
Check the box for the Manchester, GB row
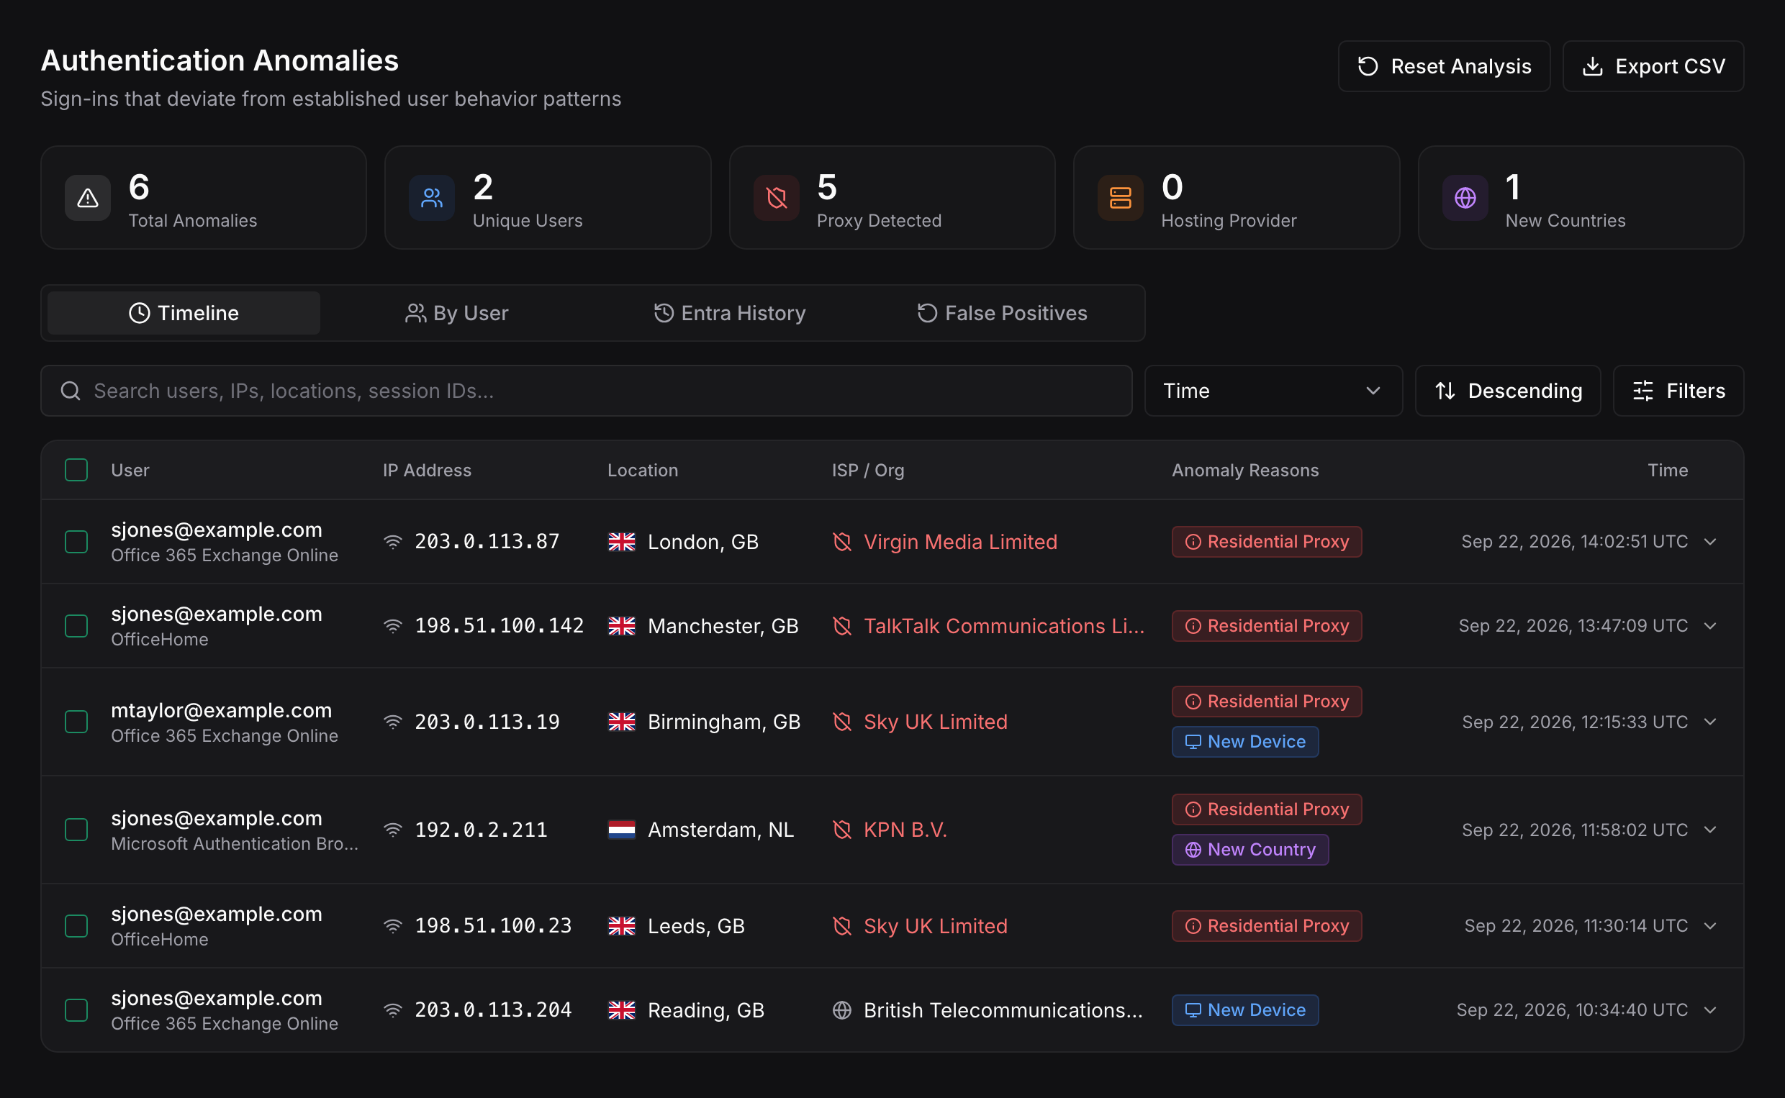pos(76,626)
